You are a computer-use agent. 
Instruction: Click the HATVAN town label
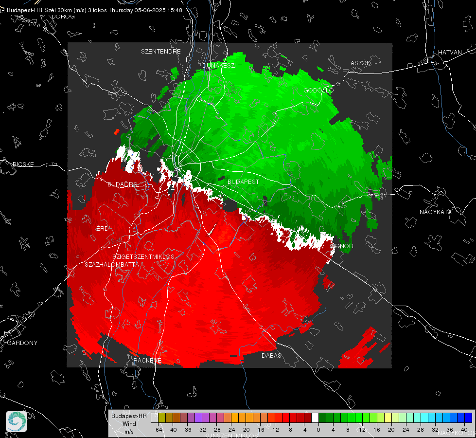point(450,52)
